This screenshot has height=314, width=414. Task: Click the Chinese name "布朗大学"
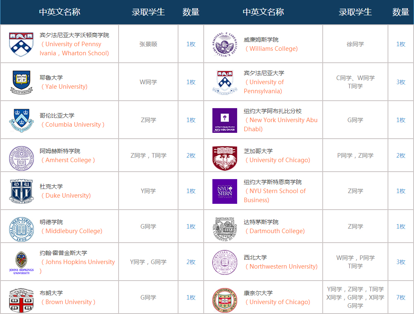51,293
